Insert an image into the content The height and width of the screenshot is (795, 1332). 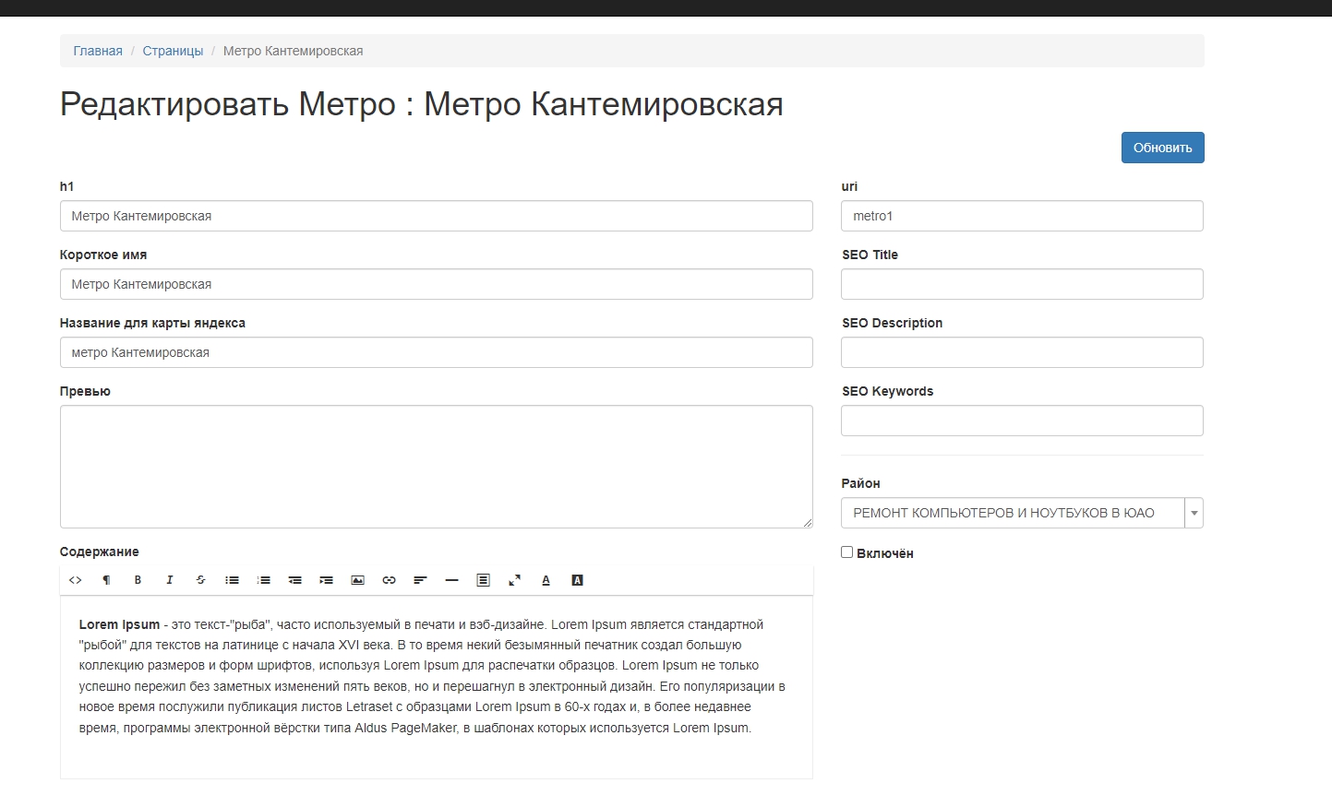click(357, 580)
